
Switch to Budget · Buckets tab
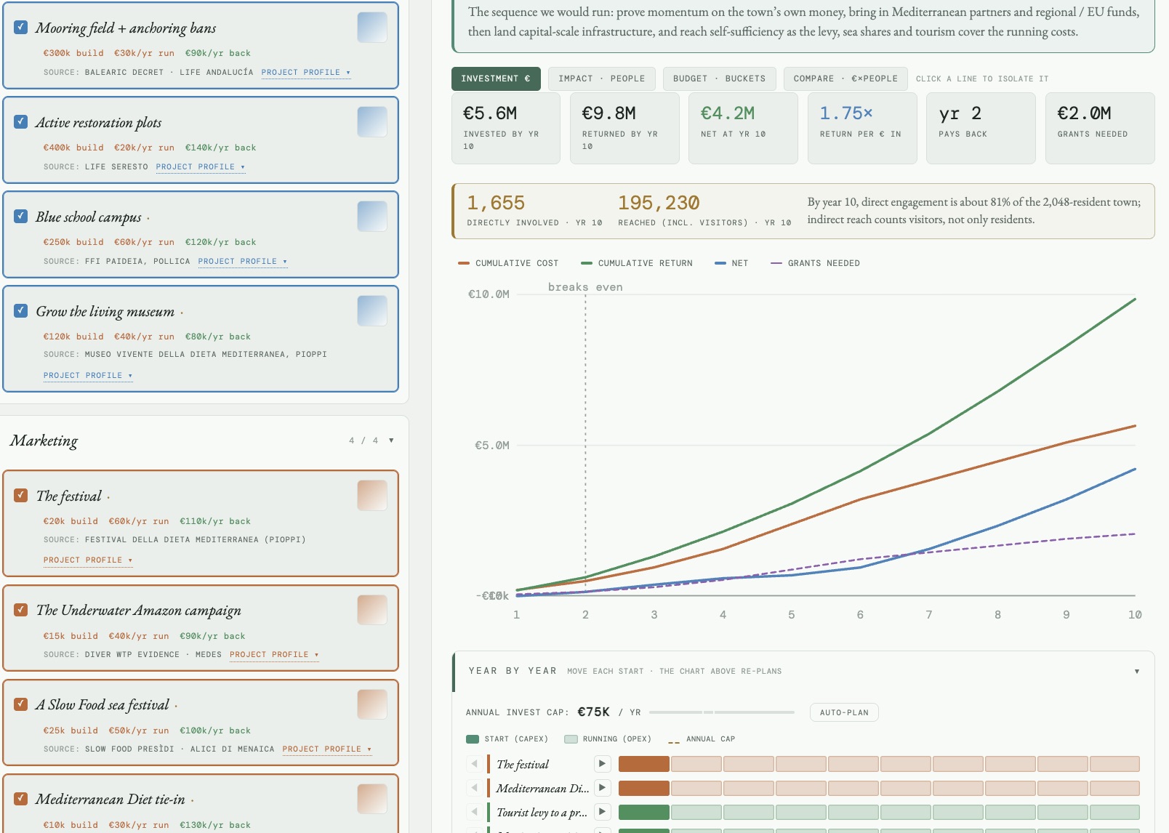720,79
